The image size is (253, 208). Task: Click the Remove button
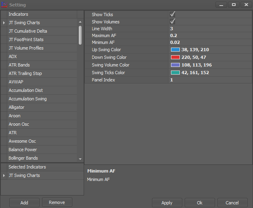tap(57, 202)
